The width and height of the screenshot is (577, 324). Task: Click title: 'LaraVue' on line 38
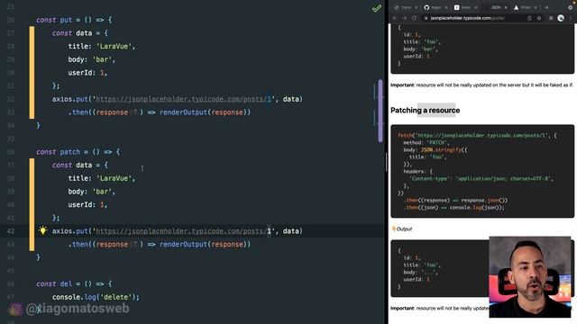[102, 178]
